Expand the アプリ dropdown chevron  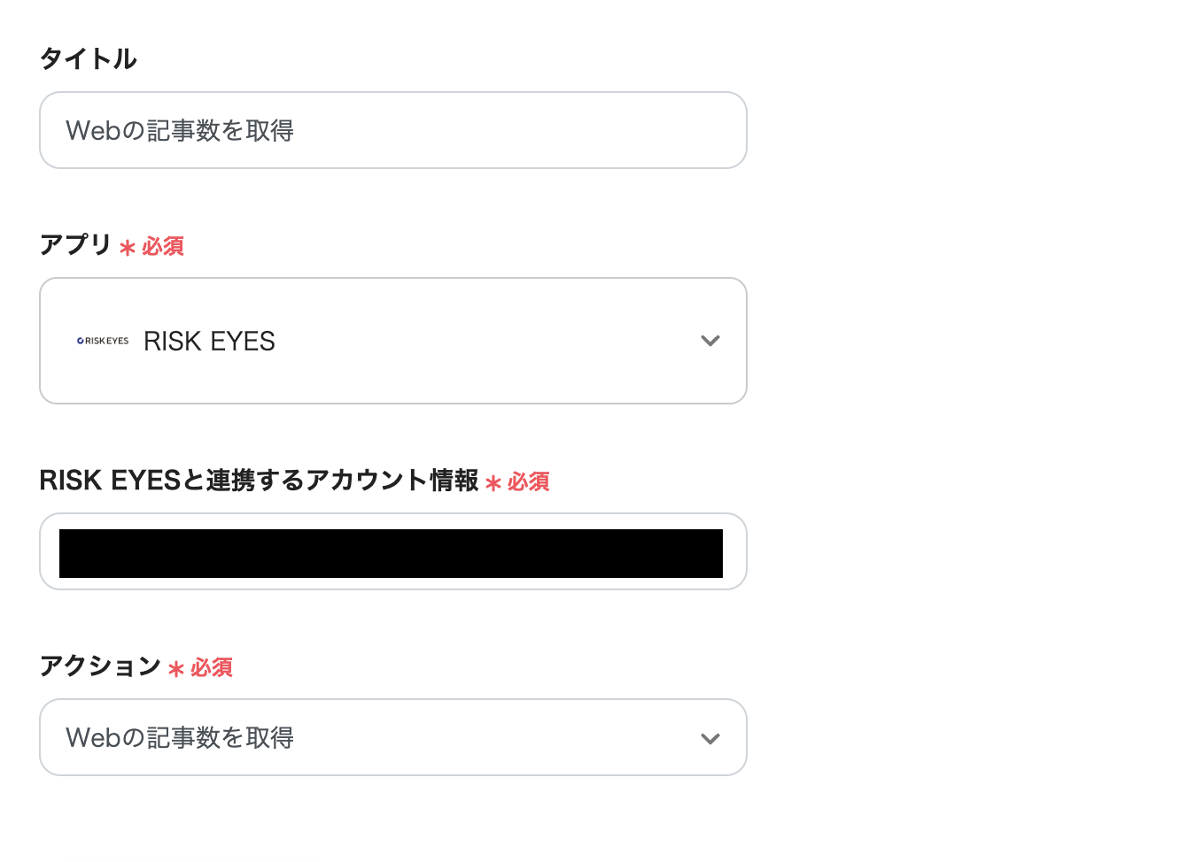(x=710, y=341)
